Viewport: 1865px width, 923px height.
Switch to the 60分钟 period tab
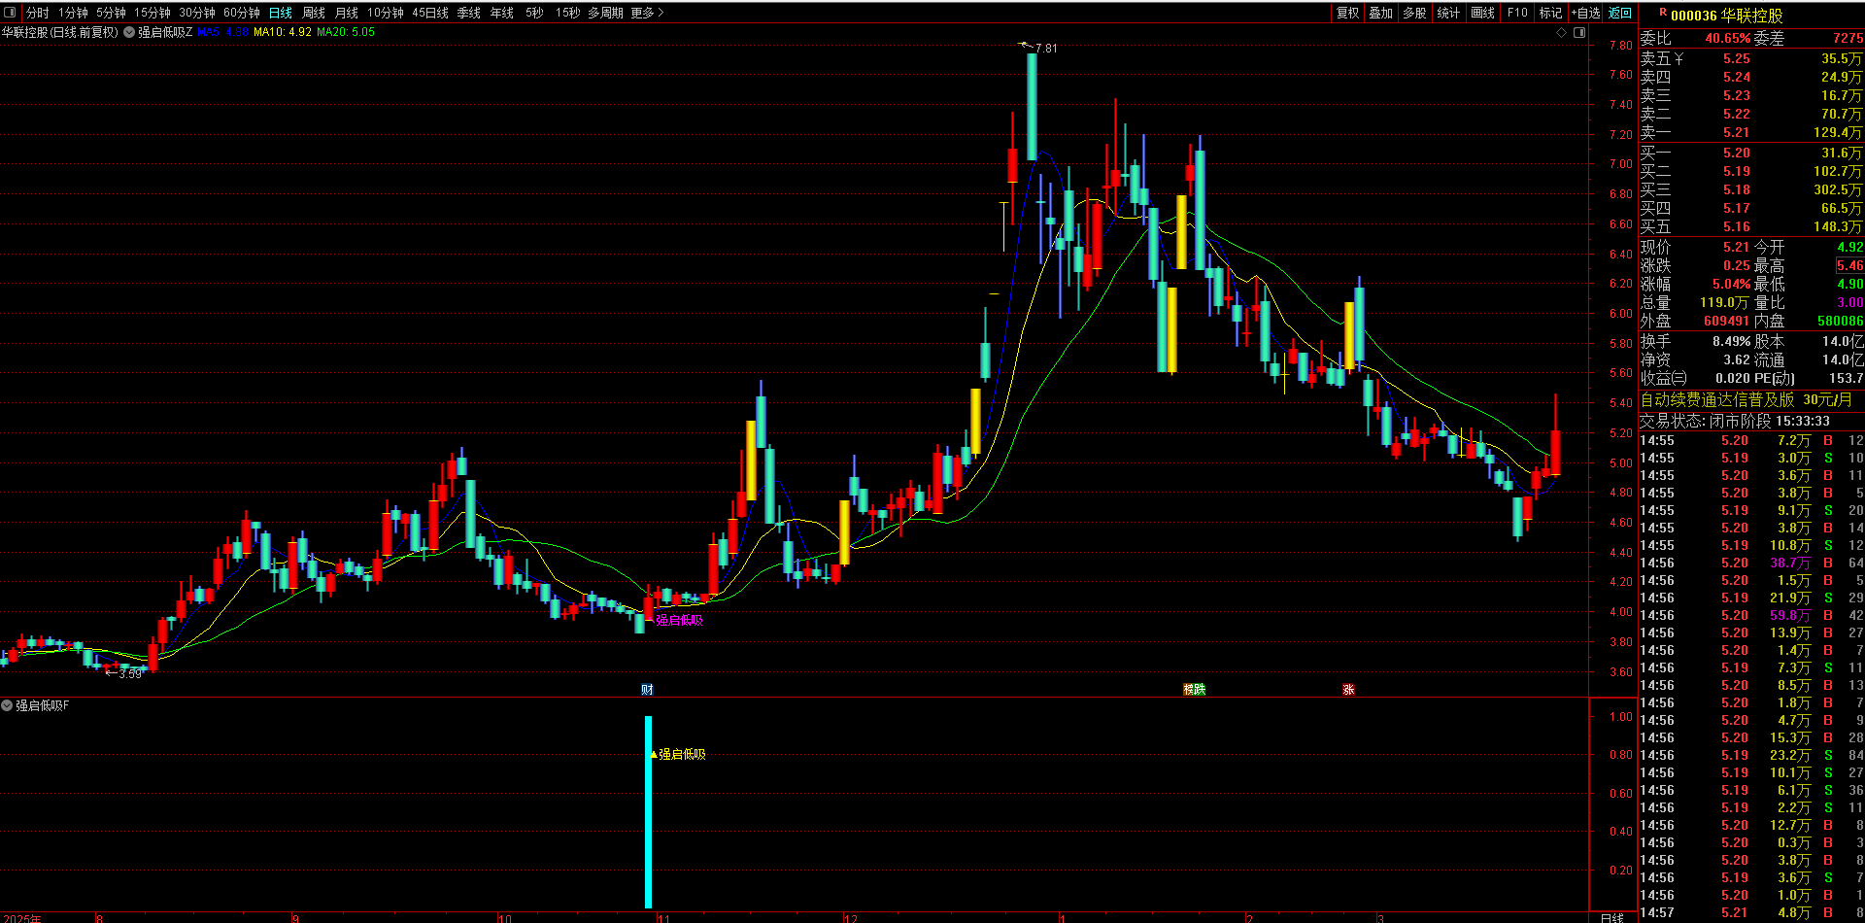(x=241, y=13)
